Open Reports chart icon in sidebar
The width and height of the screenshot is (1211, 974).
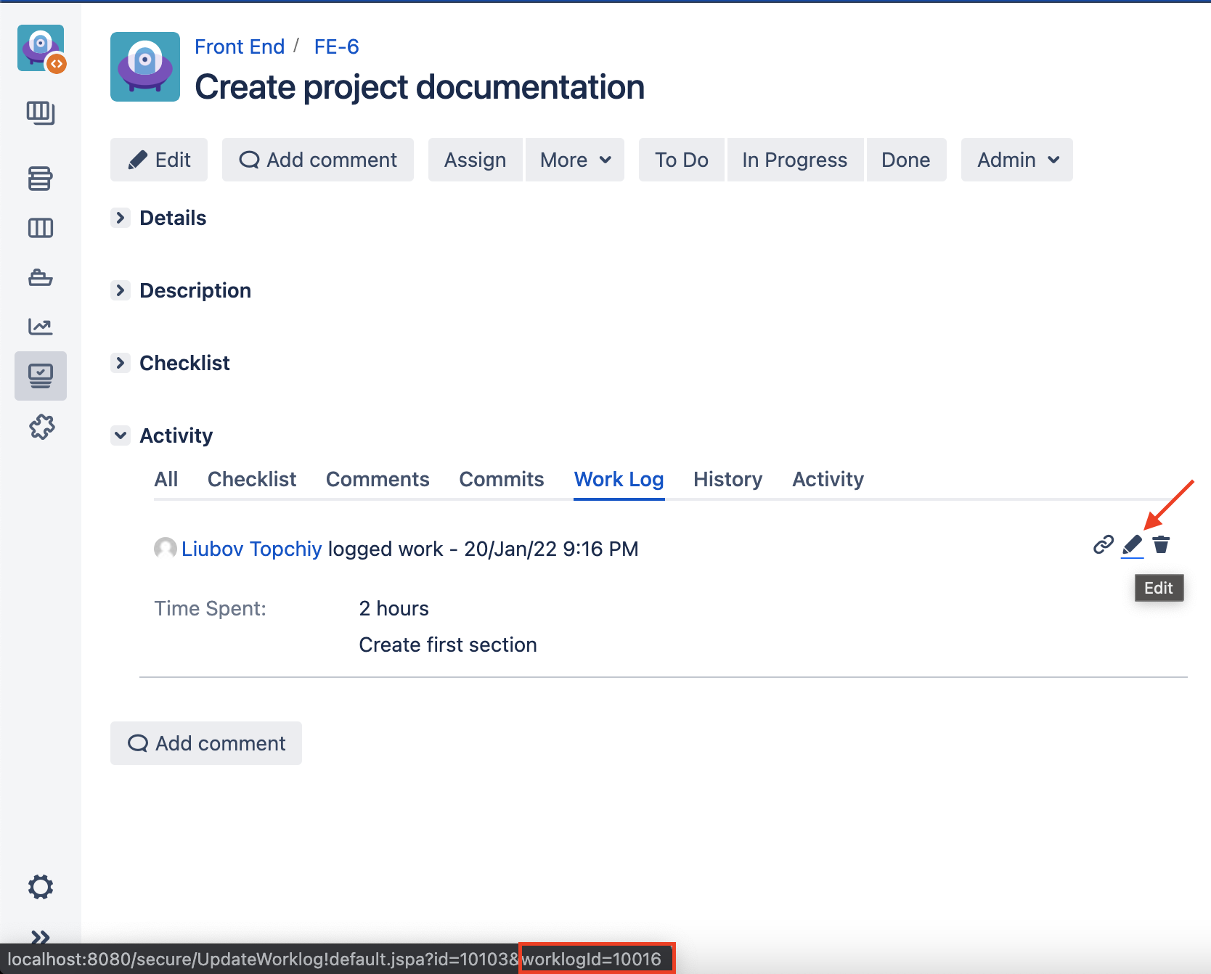point(41,327)
